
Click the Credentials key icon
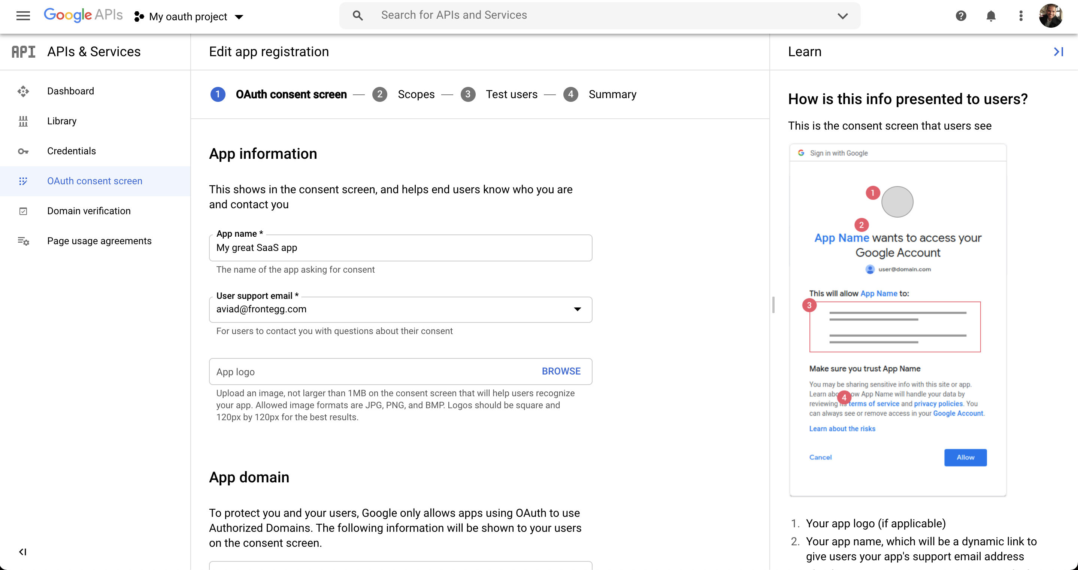pos(23,151)
